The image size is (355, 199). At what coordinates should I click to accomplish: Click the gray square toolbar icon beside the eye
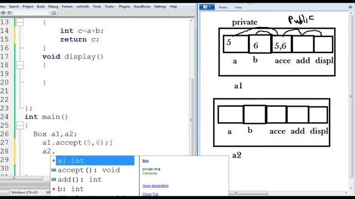coord(9,13)
